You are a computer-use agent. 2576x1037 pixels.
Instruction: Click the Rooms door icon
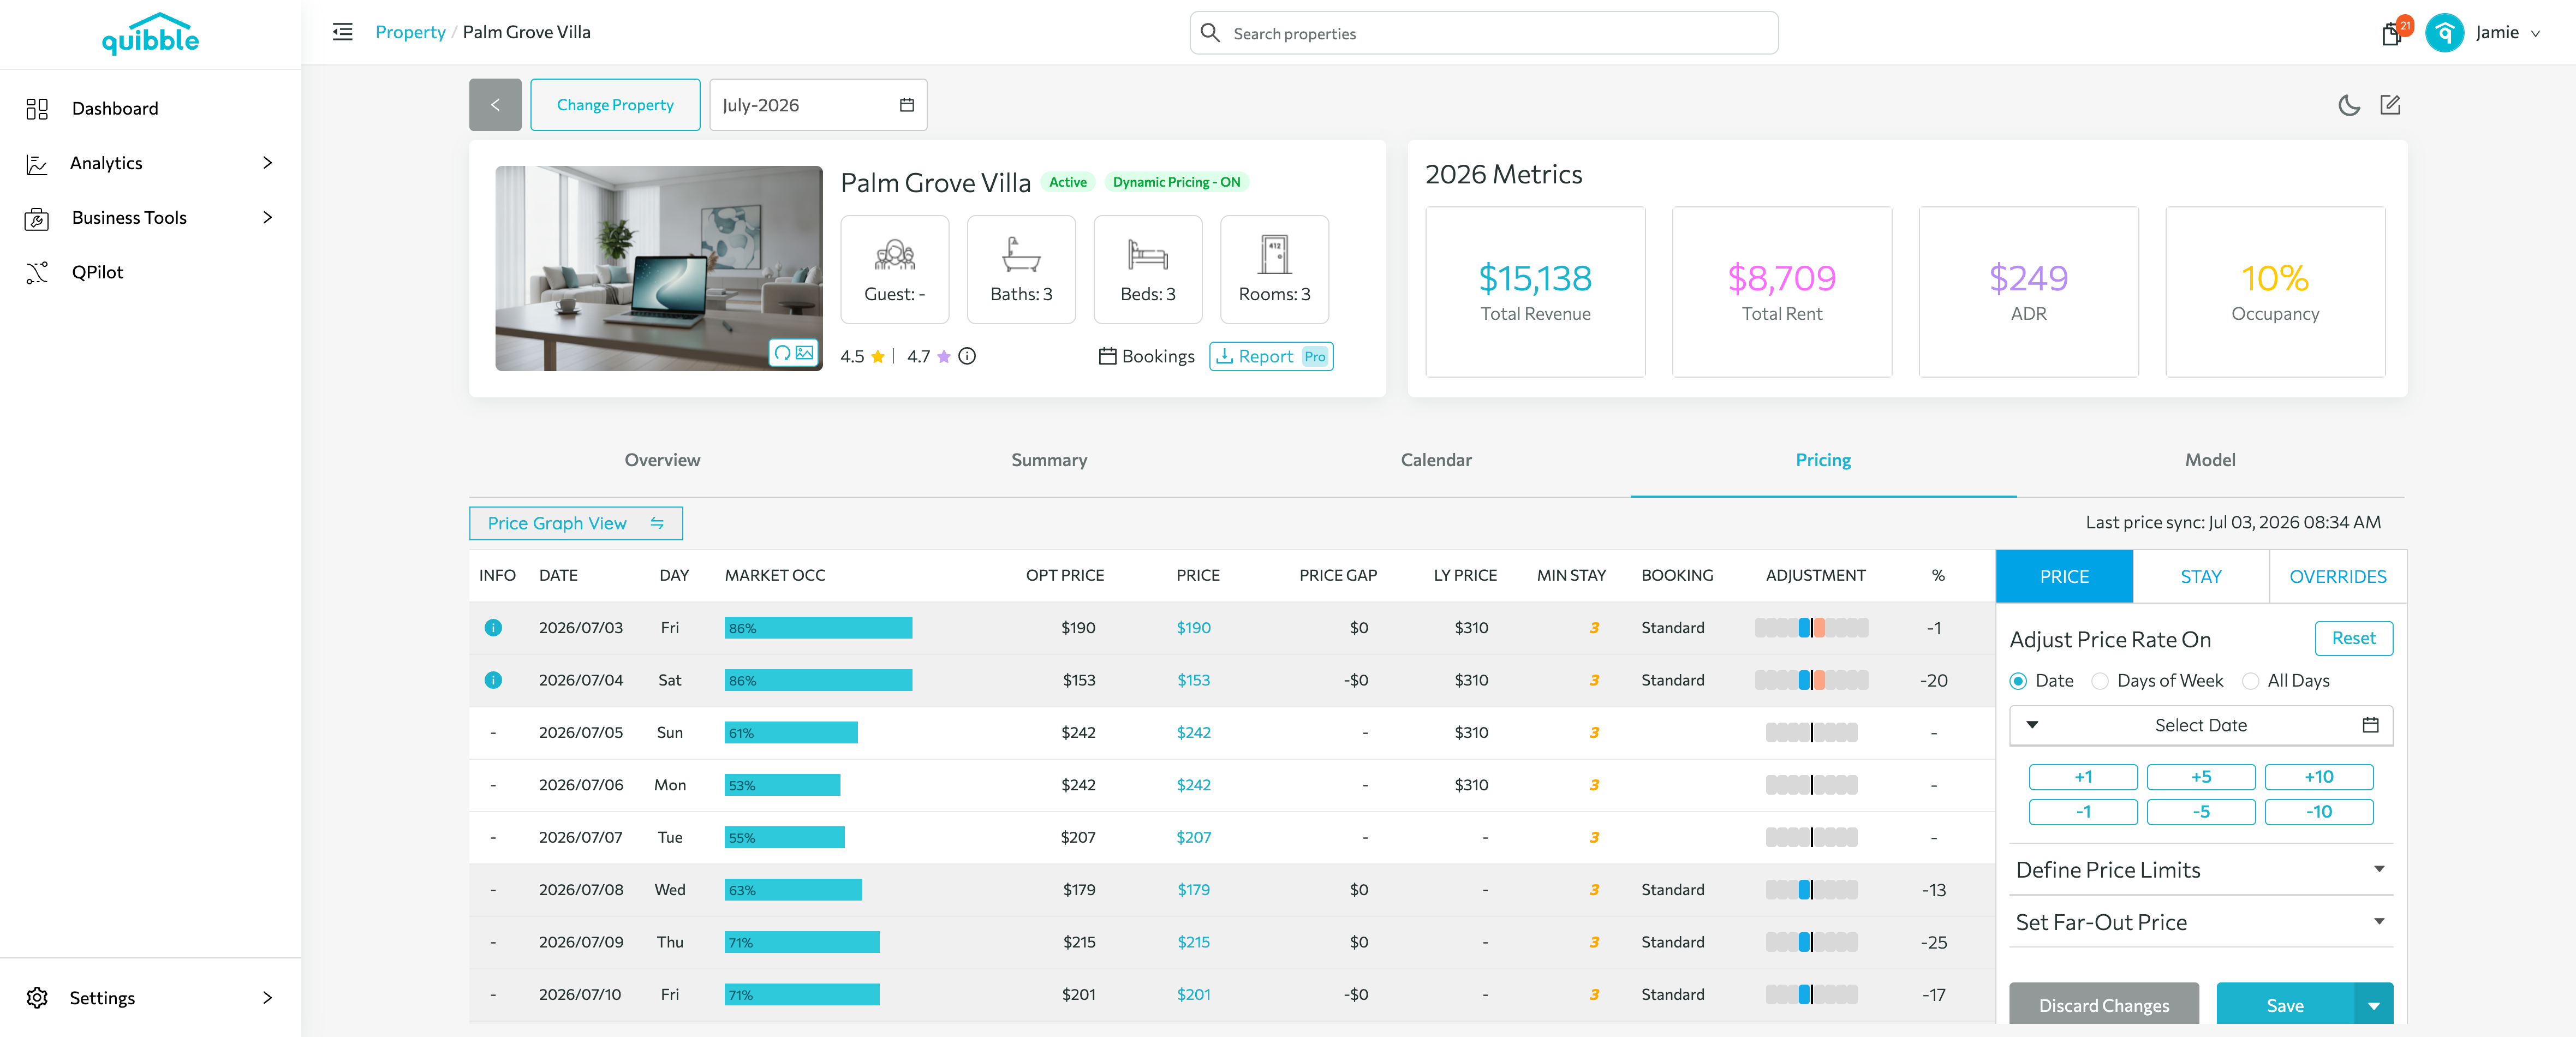[1274, 255]
